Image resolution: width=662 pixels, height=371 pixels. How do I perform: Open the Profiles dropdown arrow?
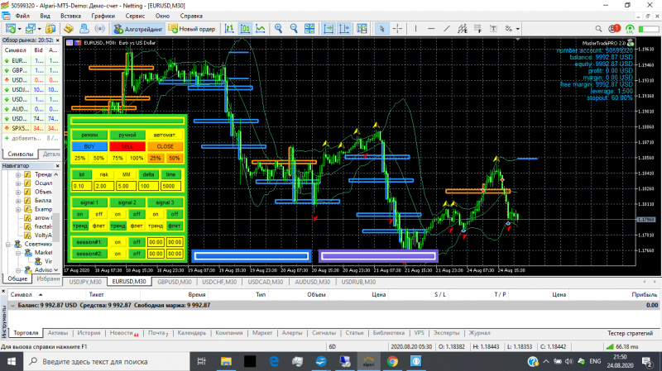pos(39,29)
